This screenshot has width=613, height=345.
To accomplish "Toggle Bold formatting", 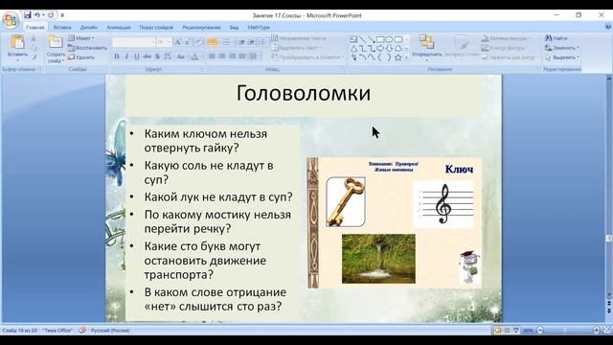I will click(x=117, y=57).
